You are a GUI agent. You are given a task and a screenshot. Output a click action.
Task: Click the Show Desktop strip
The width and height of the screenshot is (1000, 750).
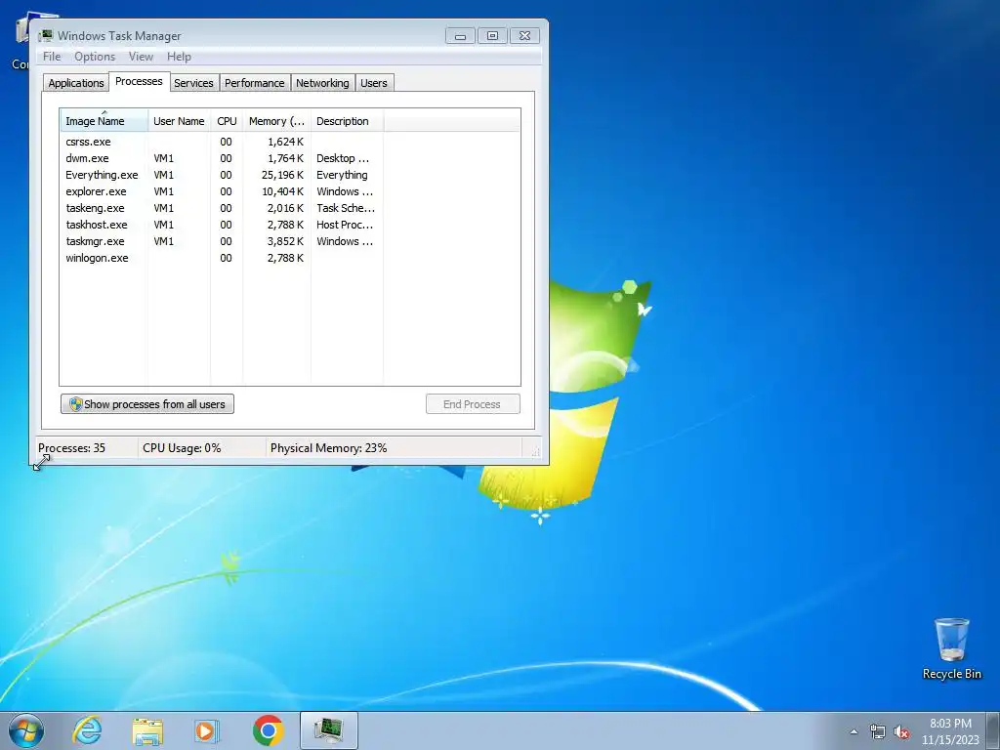click(x=992, y=730)
